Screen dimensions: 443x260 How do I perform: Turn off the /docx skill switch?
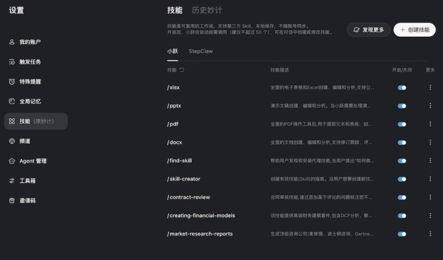click(402, 142)
